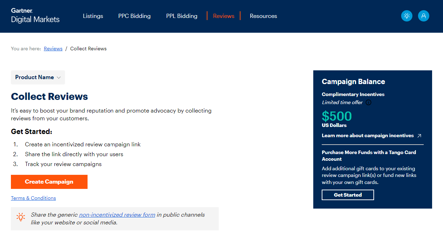Open the non-incentivized review form link
This screenshot has width=443, height=242.
click(117, 214)
